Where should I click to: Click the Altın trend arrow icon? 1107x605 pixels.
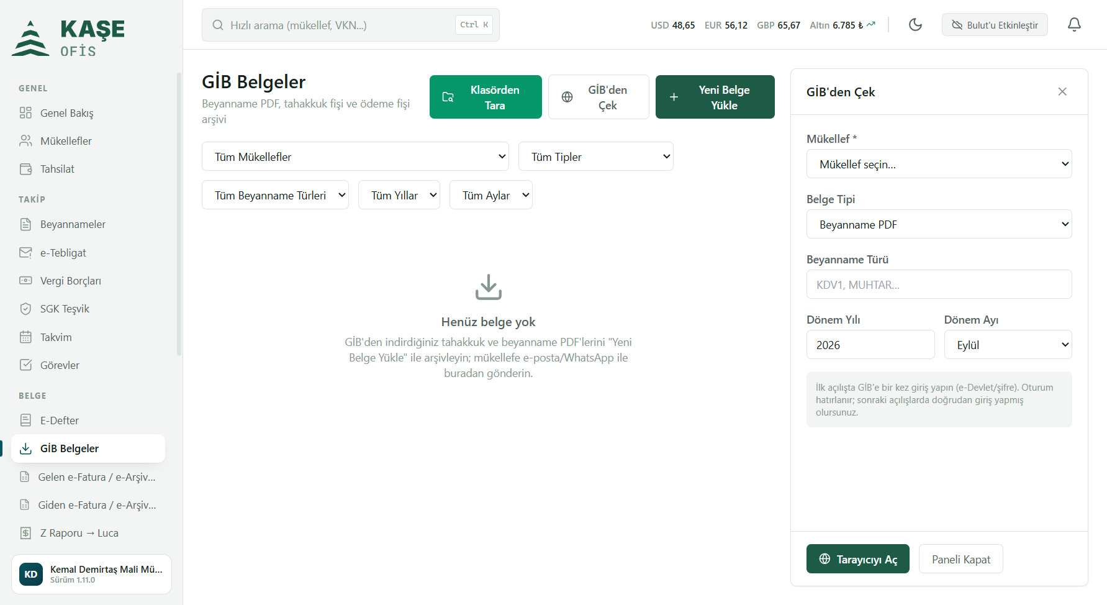871,24
